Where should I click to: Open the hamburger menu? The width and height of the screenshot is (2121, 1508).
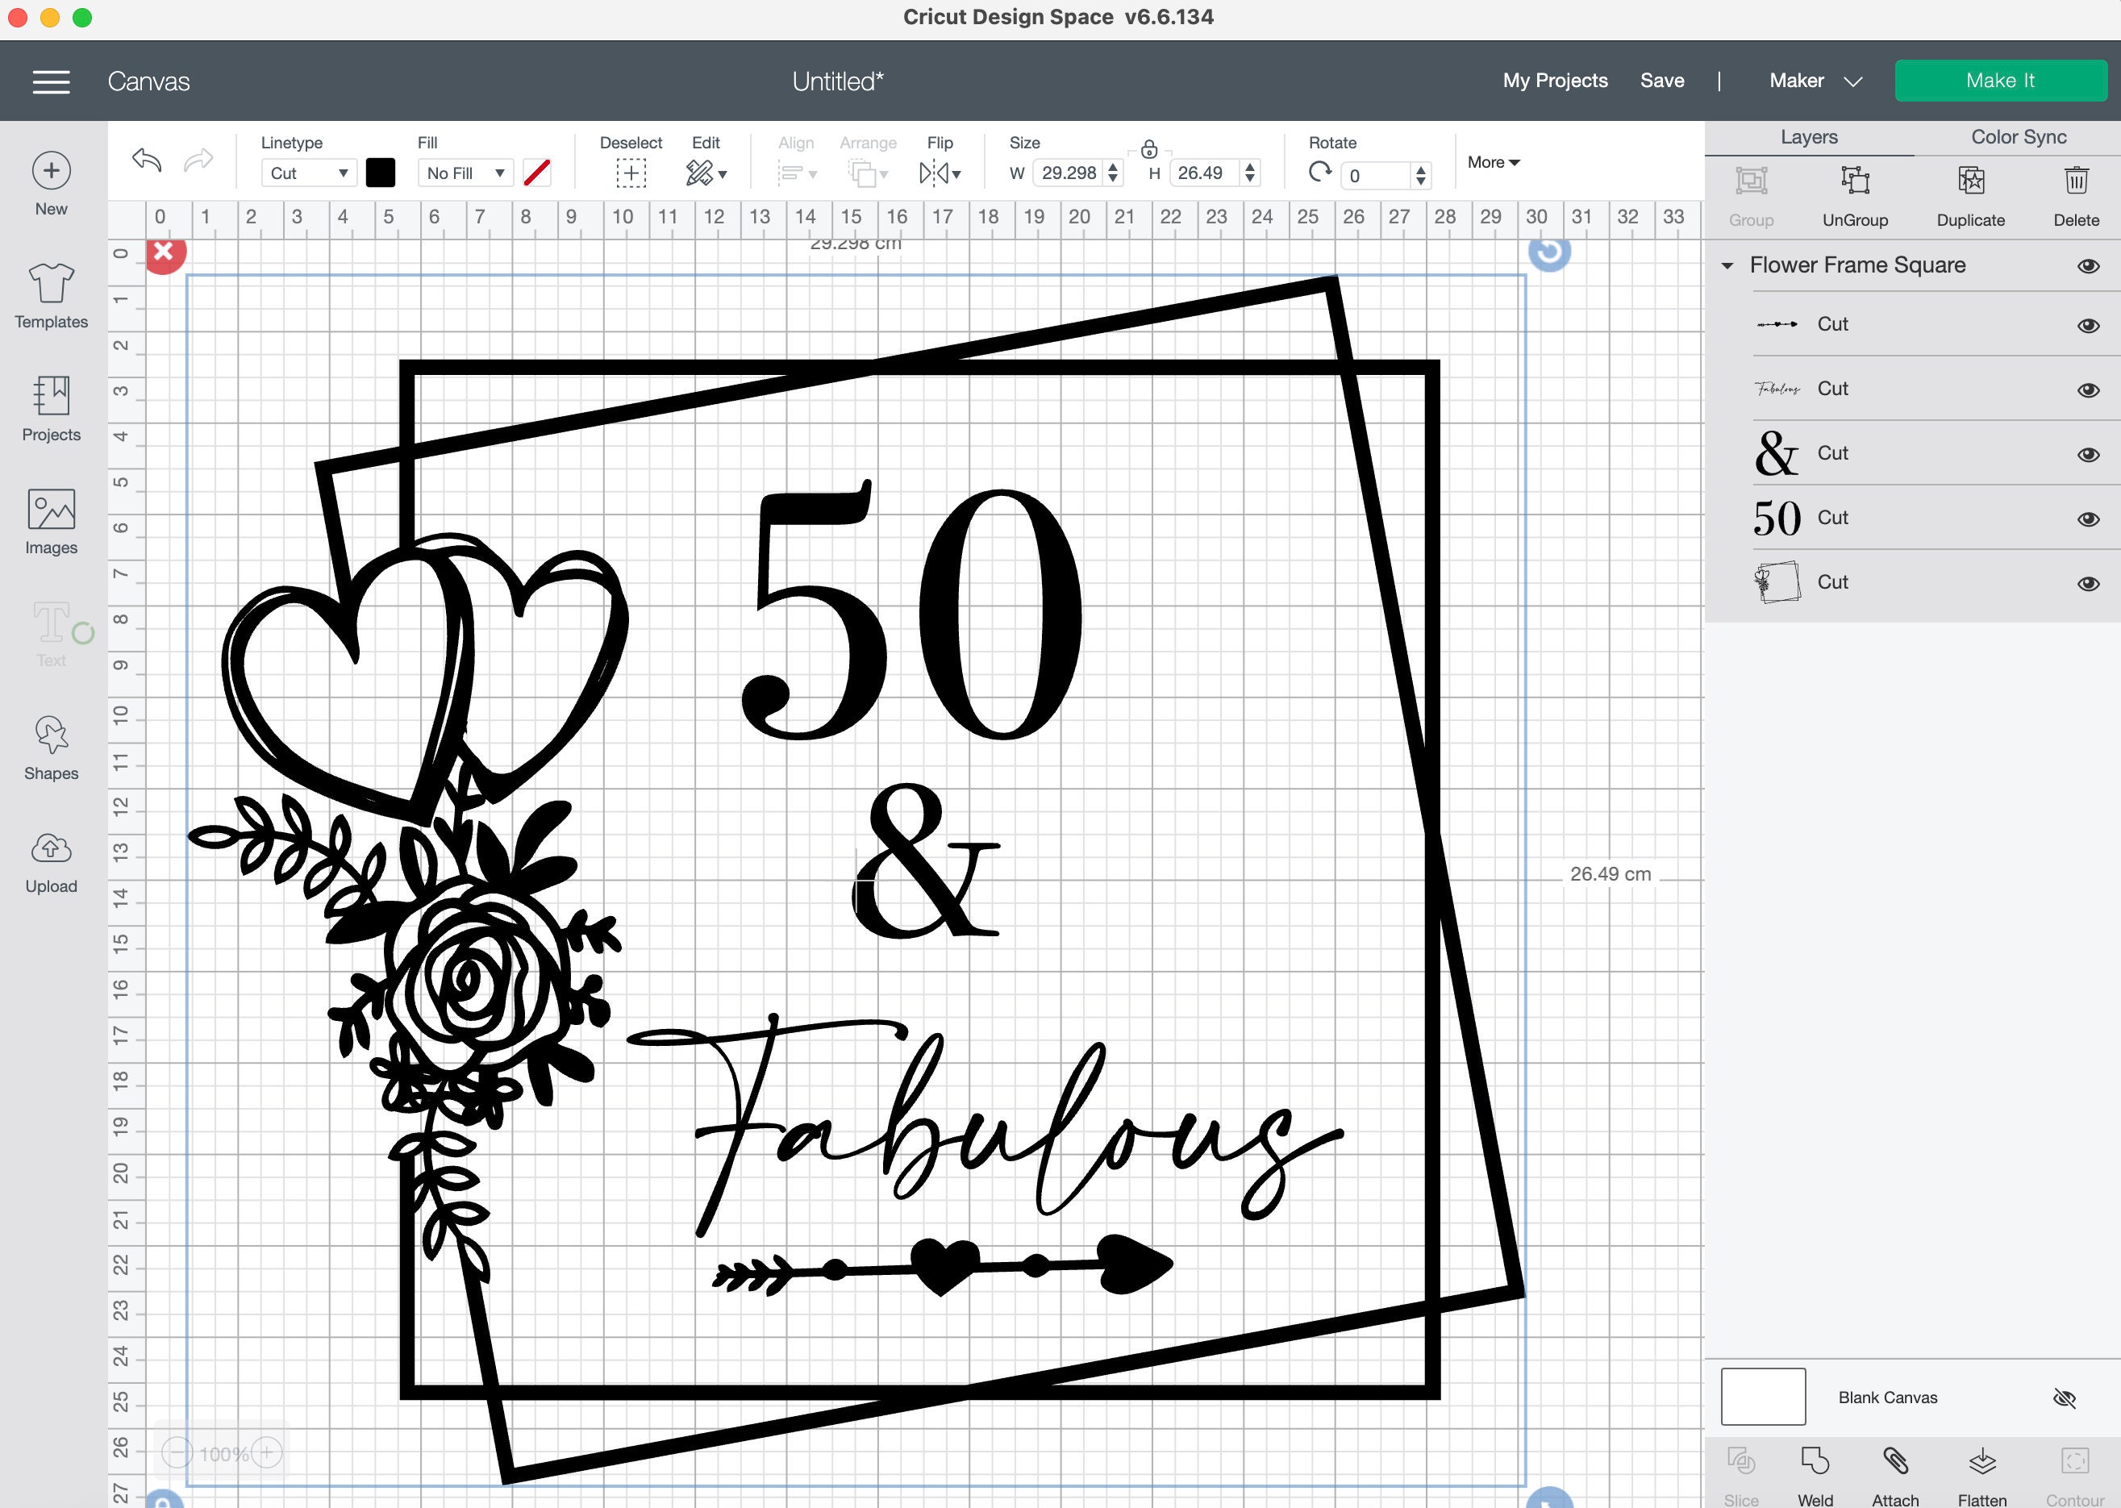[51, 81]
